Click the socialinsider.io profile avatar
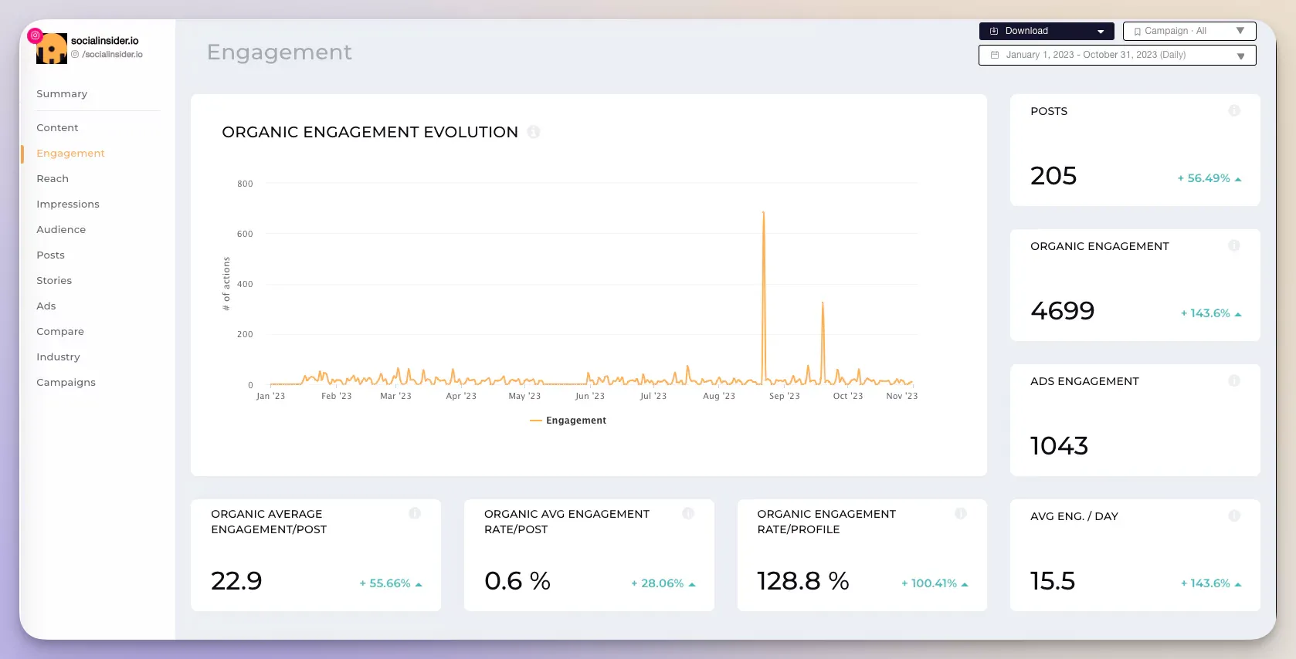 (x=52, y=49)
